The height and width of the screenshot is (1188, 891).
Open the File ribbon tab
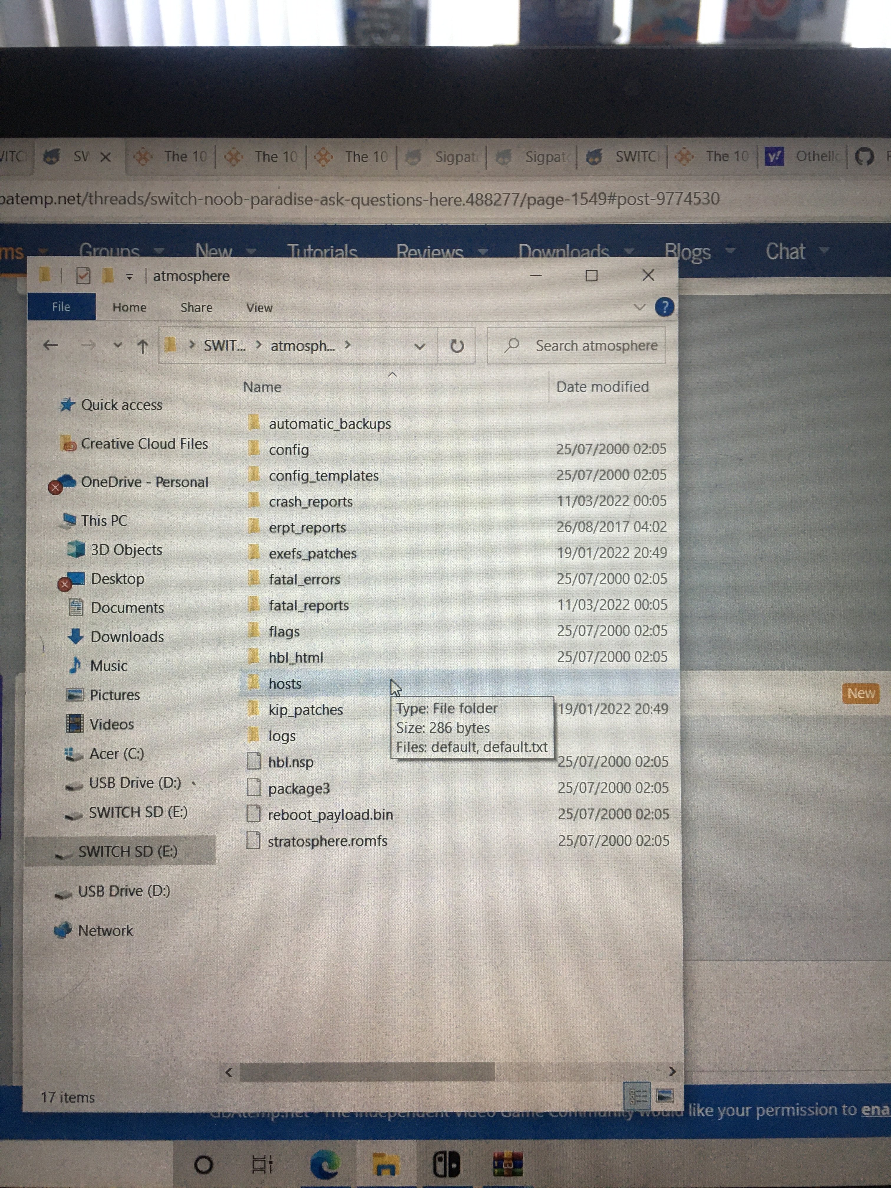point(61,307)
